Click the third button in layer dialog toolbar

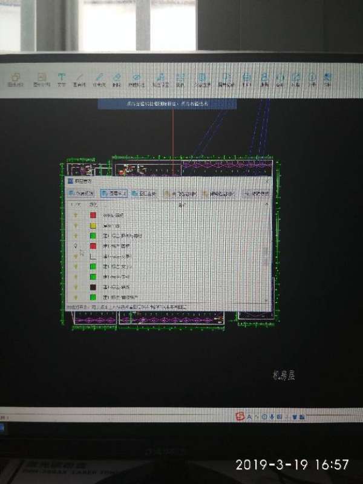tap(143, 194)
